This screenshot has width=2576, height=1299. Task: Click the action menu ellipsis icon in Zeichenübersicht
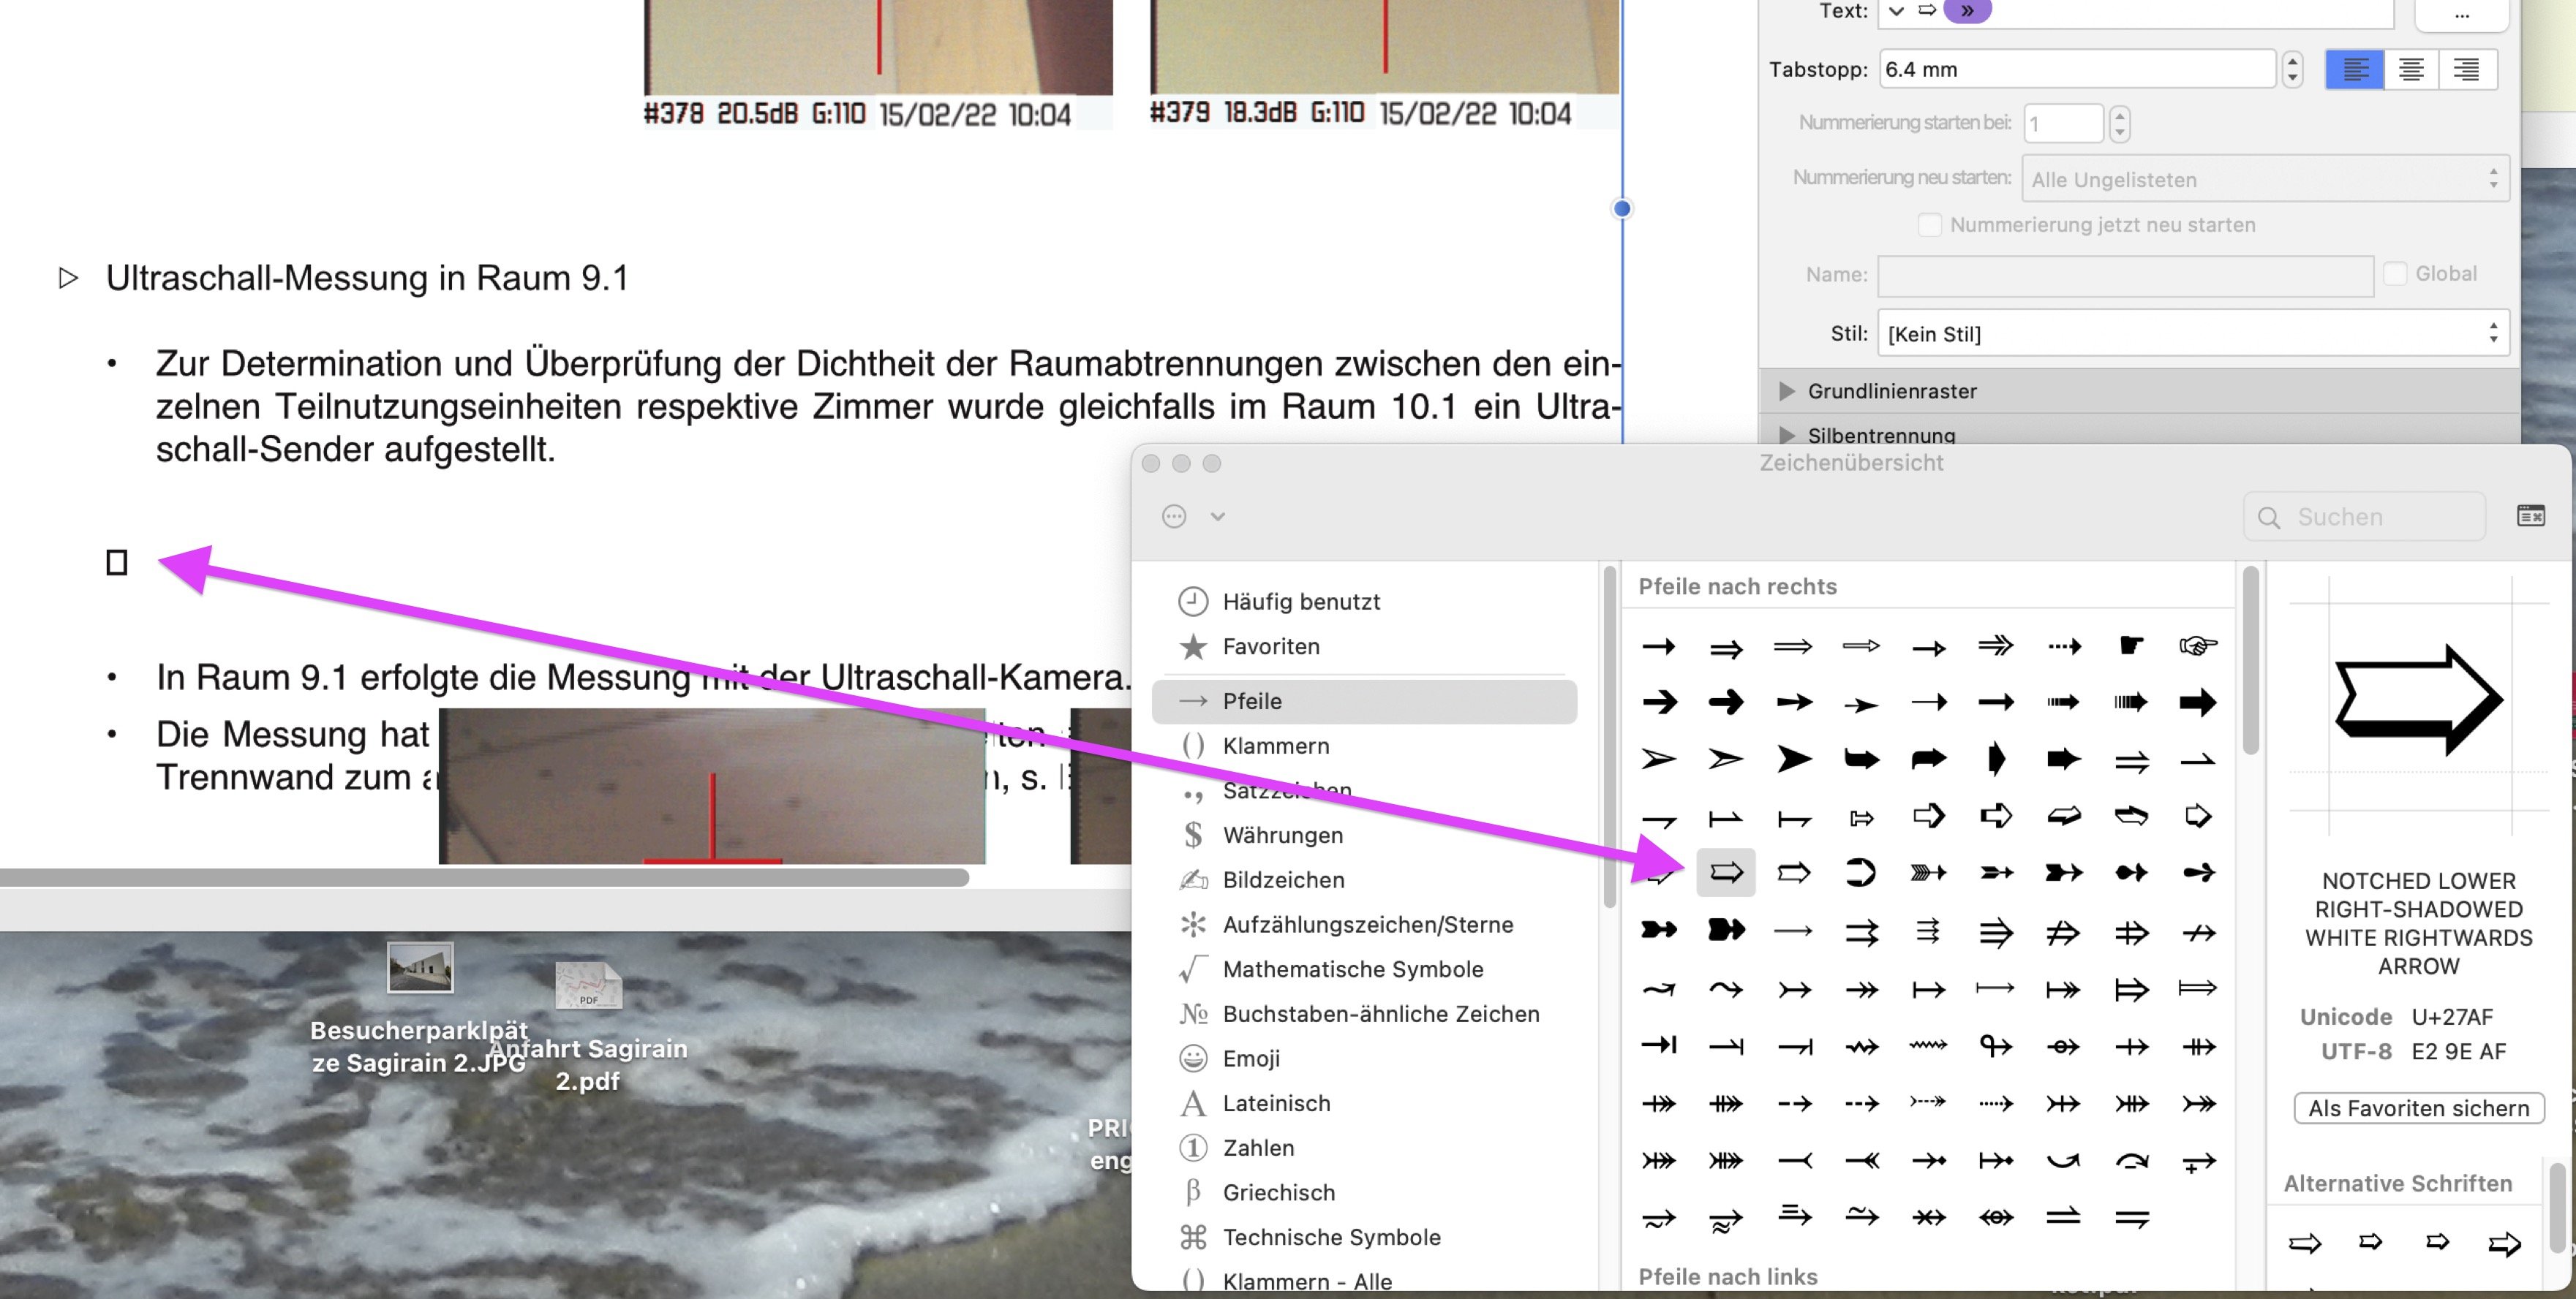click(1174, 517)
